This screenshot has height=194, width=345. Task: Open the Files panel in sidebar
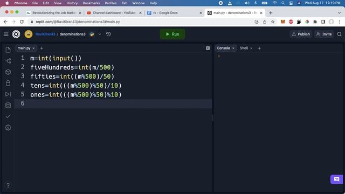pyautogui.click(x=8, y=50)
